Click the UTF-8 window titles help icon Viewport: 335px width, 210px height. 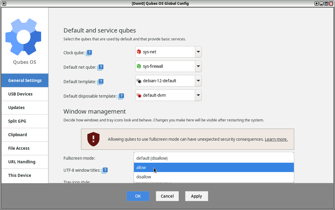pyautogui.click(x=105, y=170)
